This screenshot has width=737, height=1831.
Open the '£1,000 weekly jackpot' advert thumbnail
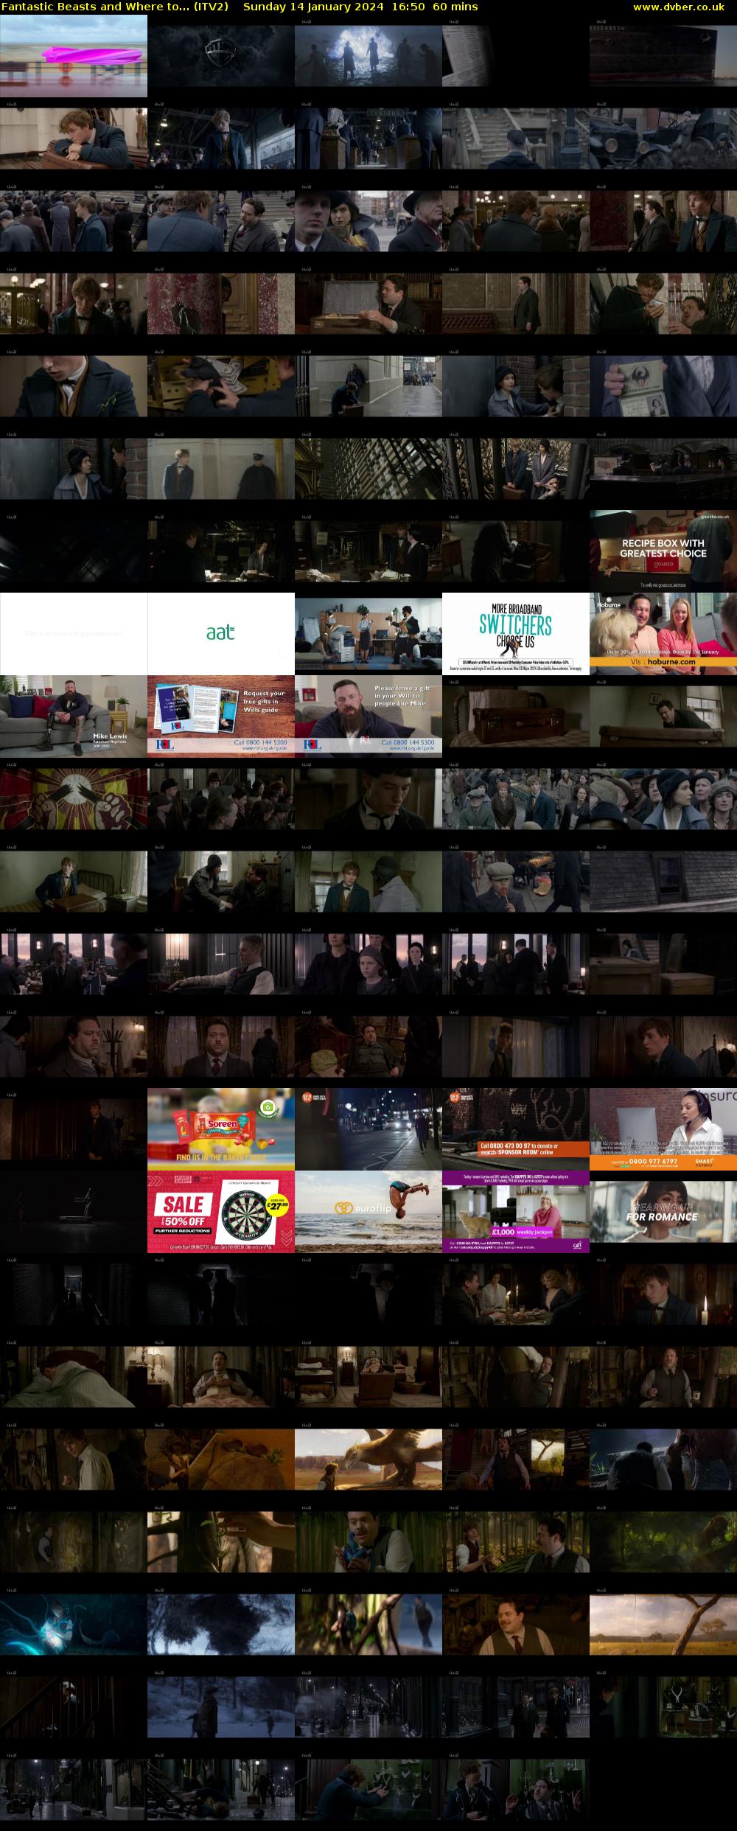pyautogui.click(x=516, y=1212)
